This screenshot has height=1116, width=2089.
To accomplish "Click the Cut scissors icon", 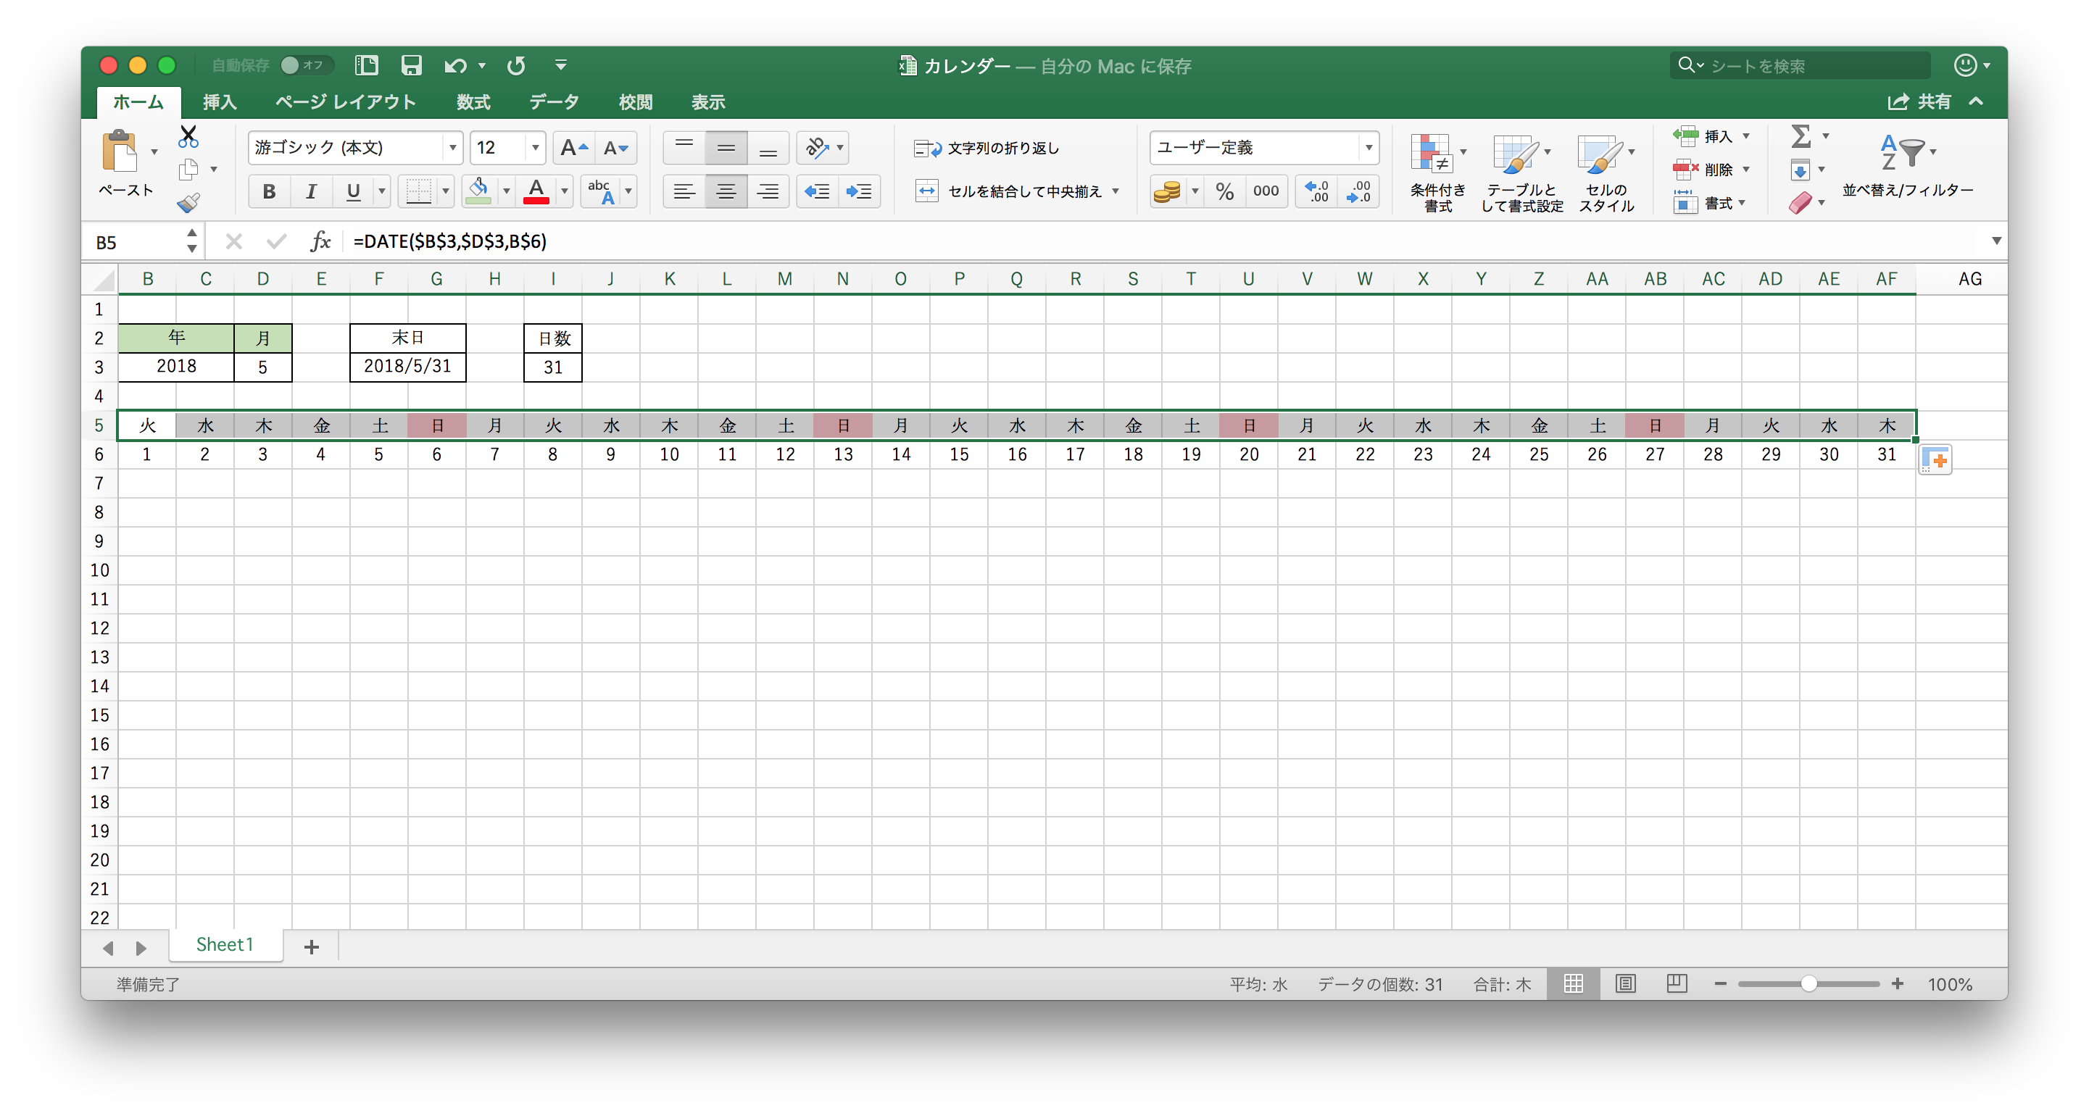I will pos(188,136).
